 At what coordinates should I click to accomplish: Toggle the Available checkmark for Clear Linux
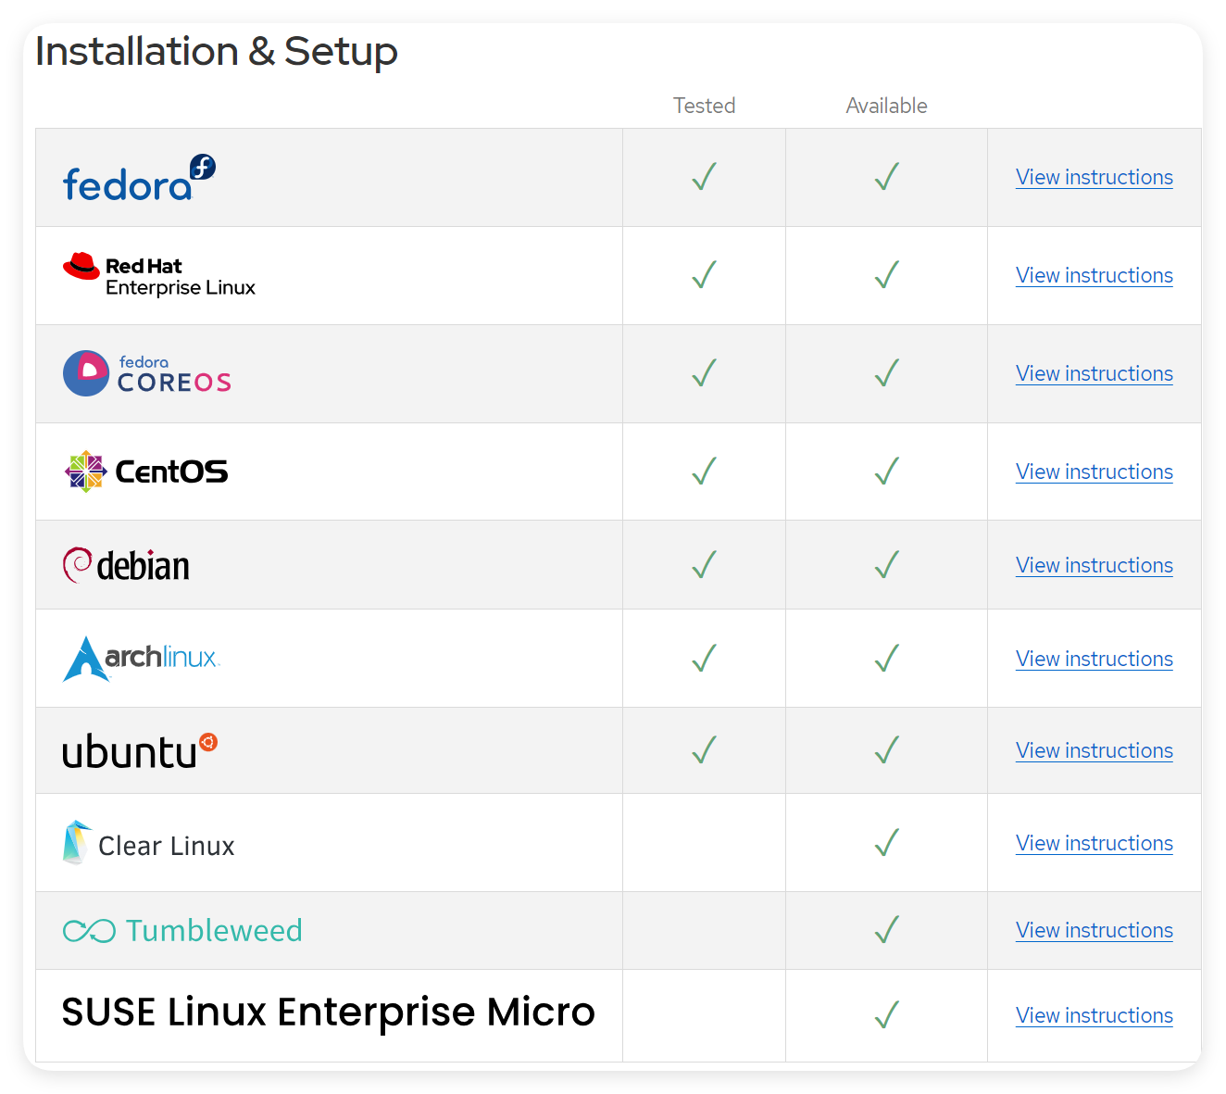coord(886,842)
